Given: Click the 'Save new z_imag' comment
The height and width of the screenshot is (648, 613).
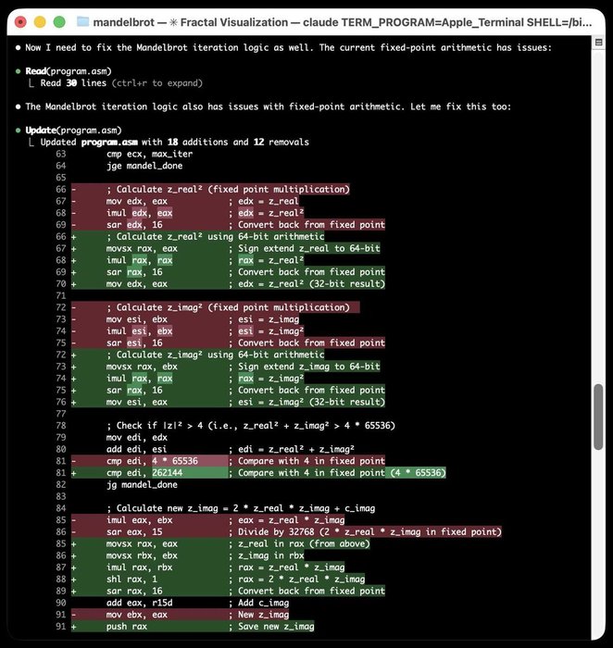Looking at the screenshot, I should coord(276,627).
